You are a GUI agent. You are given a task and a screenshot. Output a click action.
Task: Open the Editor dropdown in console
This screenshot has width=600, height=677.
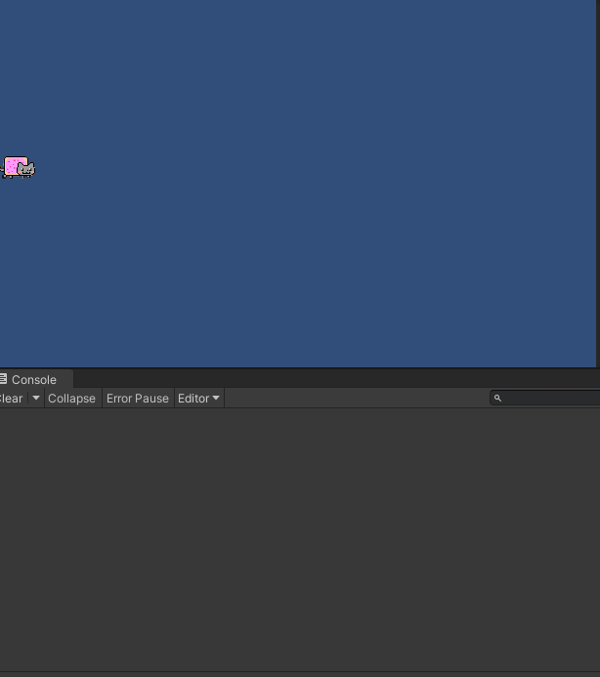click(x=198, y=398)
